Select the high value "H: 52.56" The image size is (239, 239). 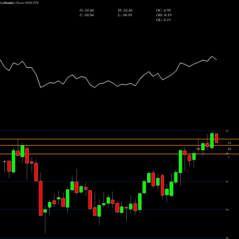tap(125, 11)
